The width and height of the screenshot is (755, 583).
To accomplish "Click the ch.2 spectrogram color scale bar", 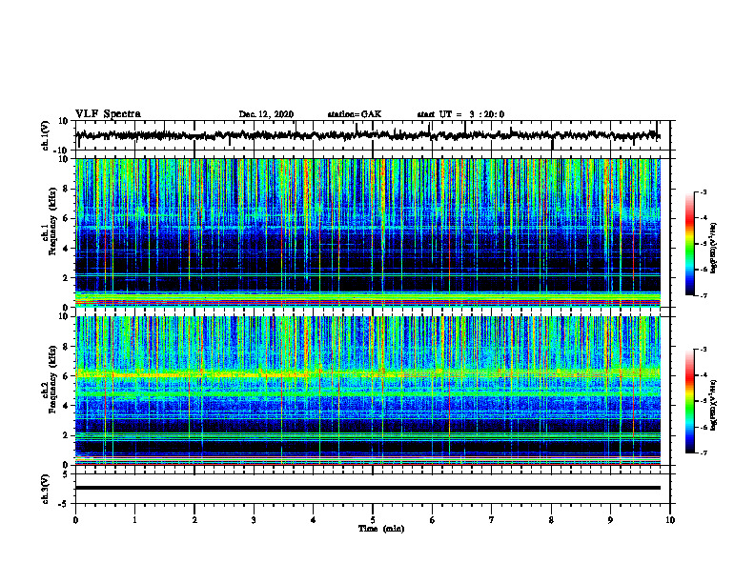I will click(690, 401).
